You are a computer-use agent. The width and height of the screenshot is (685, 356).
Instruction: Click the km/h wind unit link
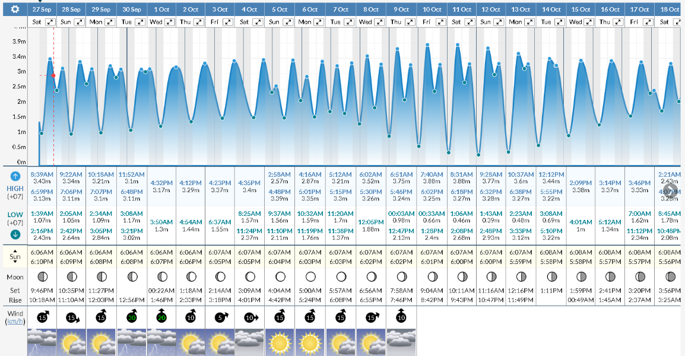15,321
